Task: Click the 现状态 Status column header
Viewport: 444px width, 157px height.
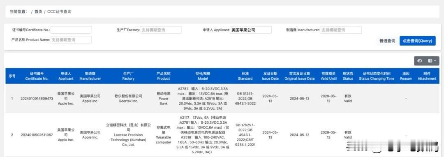Action: [x=348, y=76]
